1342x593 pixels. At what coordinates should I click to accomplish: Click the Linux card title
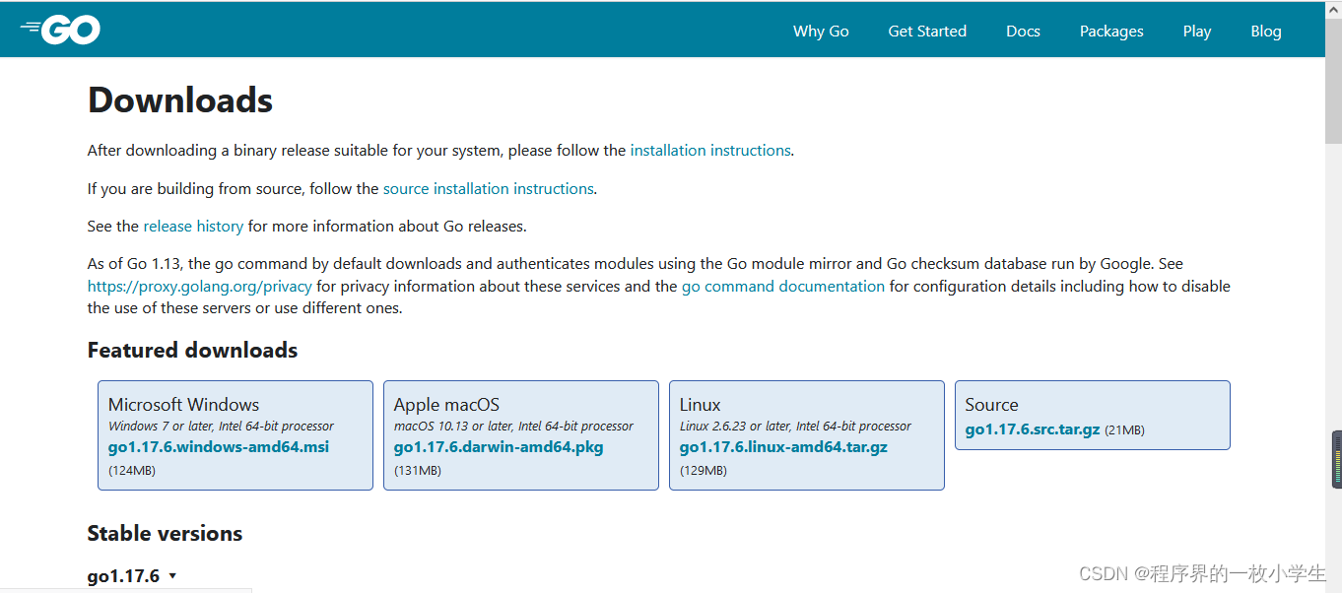point(700,405)
